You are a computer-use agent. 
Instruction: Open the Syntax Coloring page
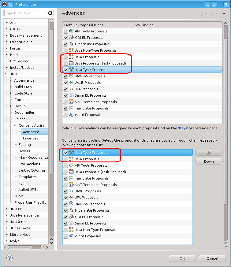(x=32, y=170)
